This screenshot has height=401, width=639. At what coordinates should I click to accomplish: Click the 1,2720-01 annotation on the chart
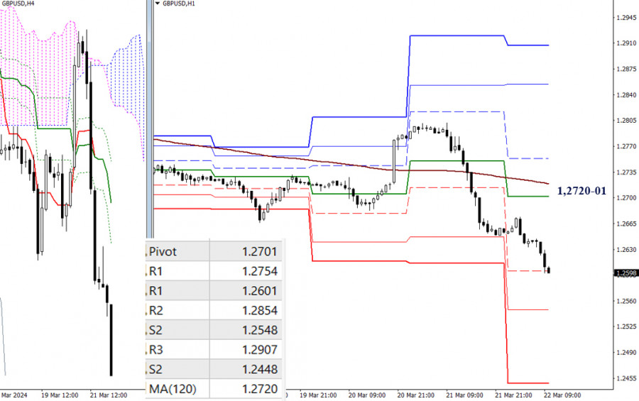click(x=581, y=191)
